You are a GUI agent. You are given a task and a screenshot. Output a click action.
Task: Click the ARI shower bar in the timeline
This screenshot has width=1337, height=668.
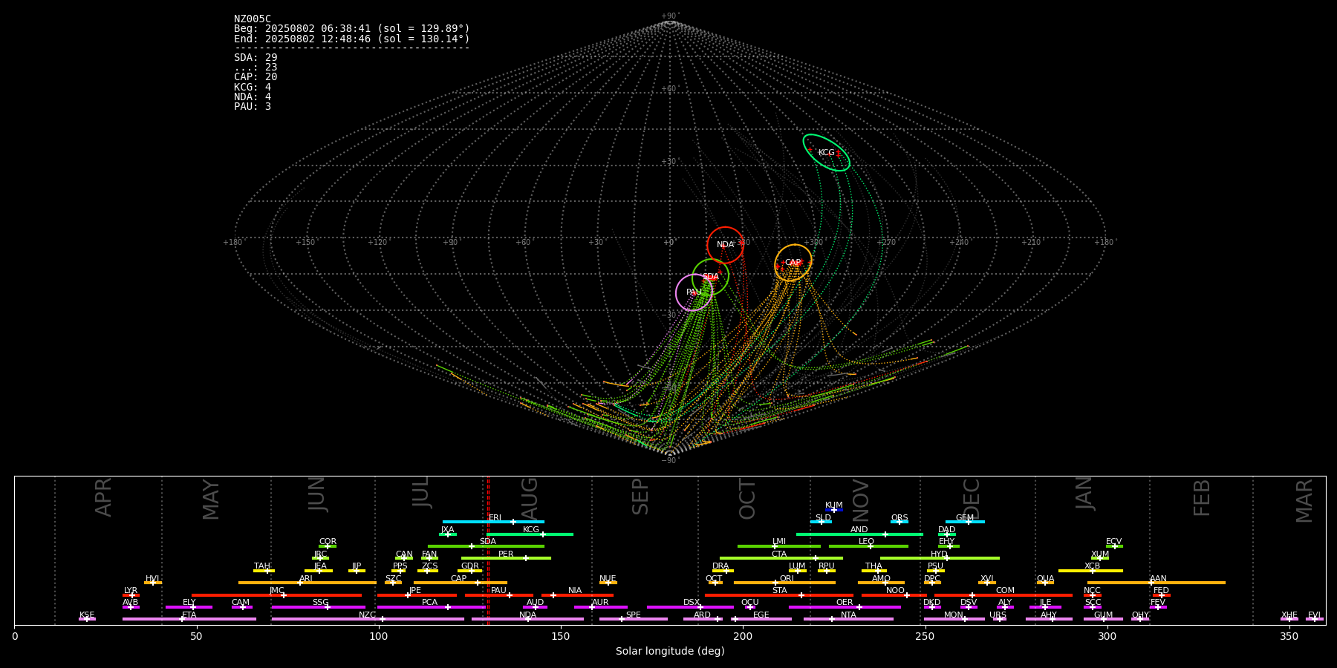click(x=307, y=583)
